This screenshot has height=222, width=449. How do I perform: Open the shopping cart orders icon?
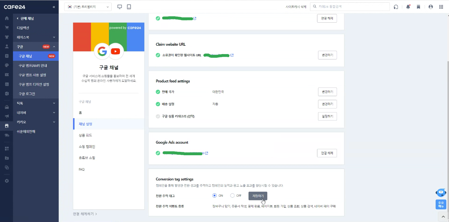click(x=7, y=27)
